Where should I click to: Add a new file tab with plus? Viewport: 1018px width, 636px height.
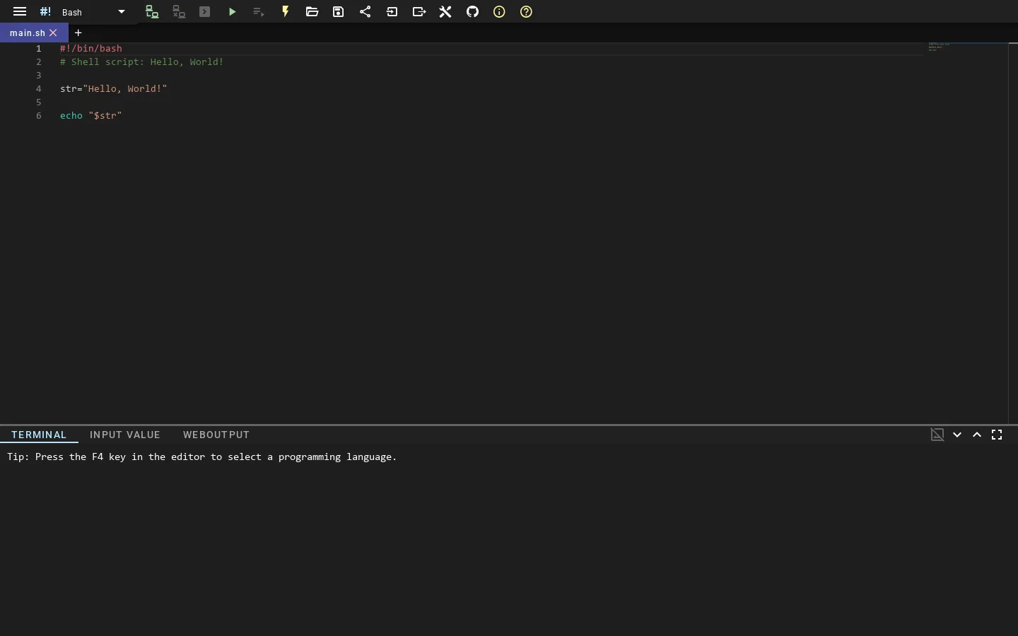78,33
